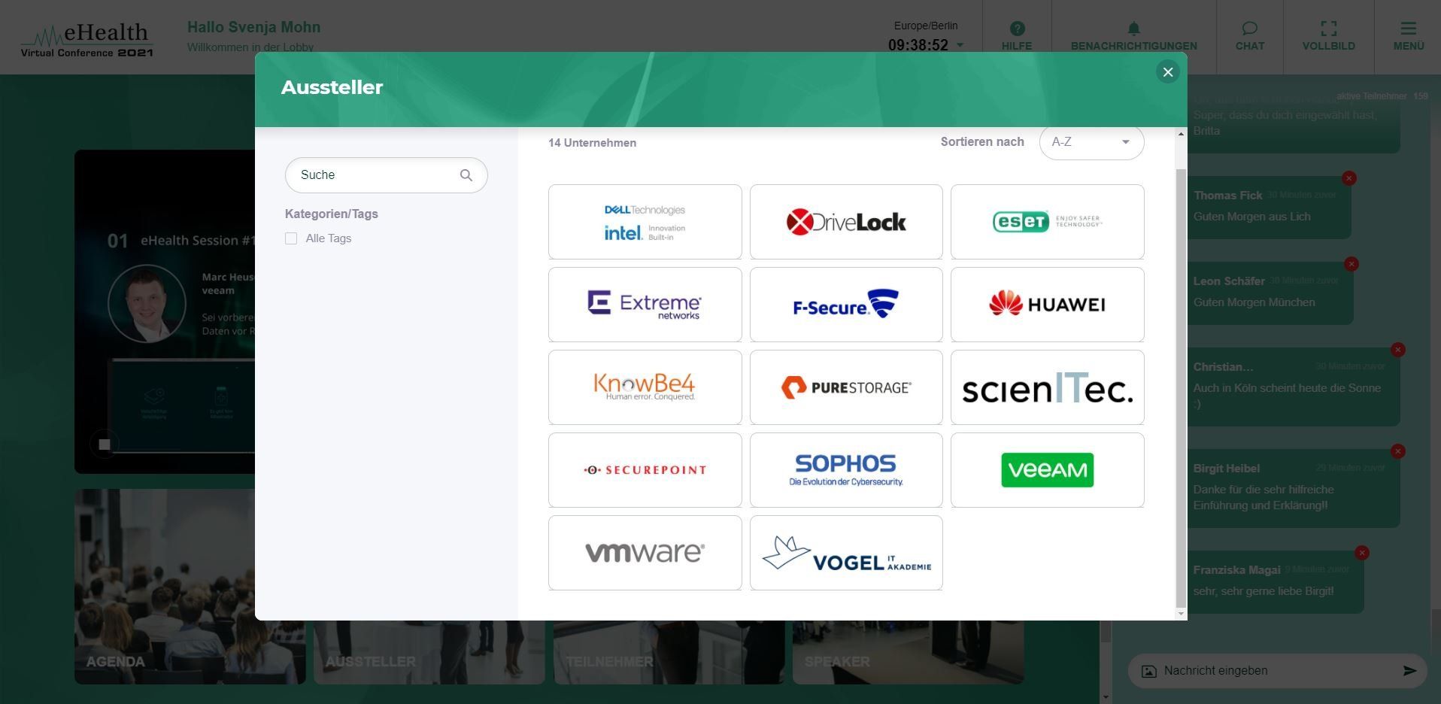Click the Nachricht eingeben chat input
Screen dimensions: 1441x704
click(1279, 671)
